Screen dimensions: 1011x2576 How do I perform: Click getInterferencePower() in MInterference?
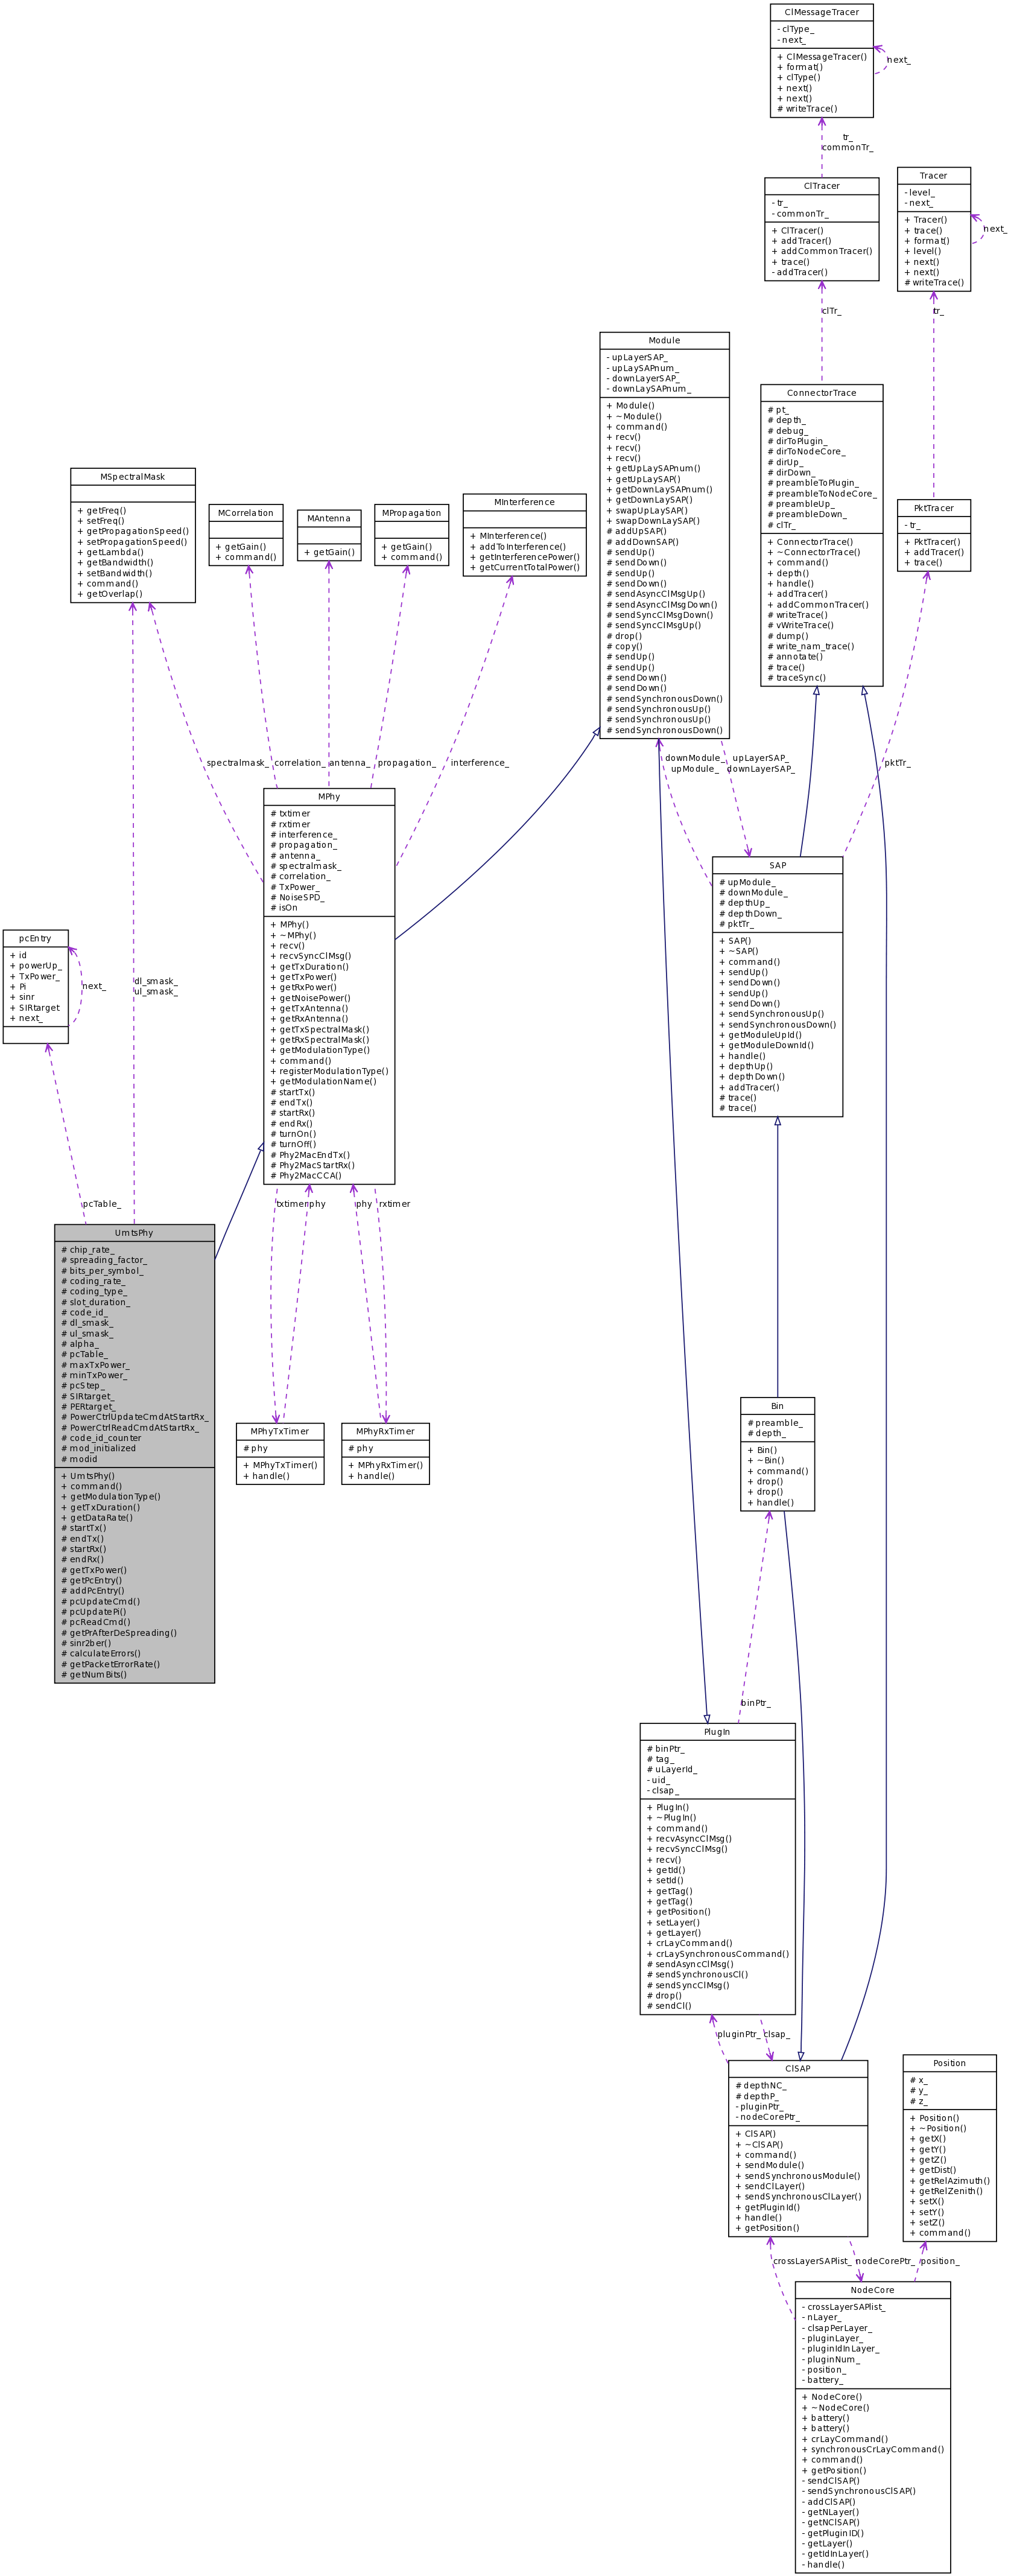tap(525, 557)
